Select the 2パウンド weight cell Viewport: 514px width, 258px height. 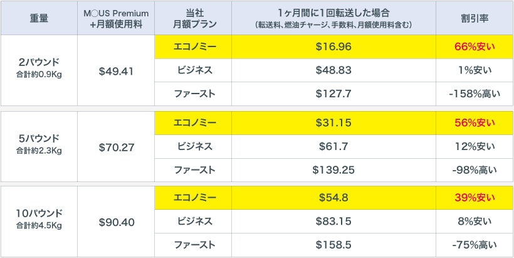click(39, 69)
